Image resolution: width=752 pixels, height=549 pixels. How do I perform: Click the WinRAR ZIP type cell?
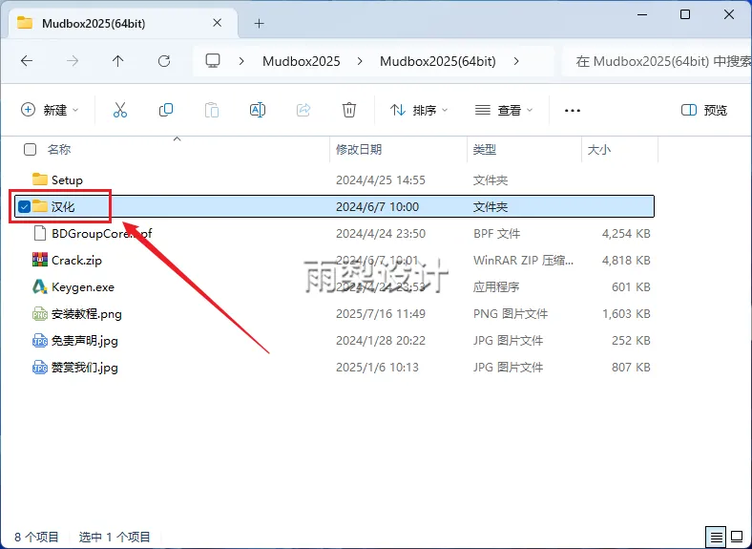pos(523,260)
